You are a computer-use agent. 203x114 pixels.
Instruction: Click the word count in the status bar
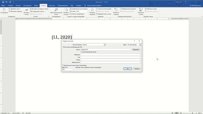tap(16, 113)
